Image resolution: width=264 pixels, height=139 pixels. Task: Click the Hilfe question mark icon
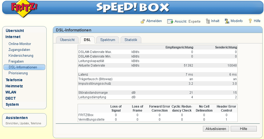tap(250, 21)
